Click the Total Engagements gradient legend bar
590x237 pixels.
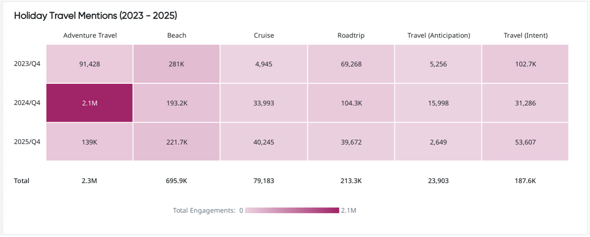pos(292,211)
